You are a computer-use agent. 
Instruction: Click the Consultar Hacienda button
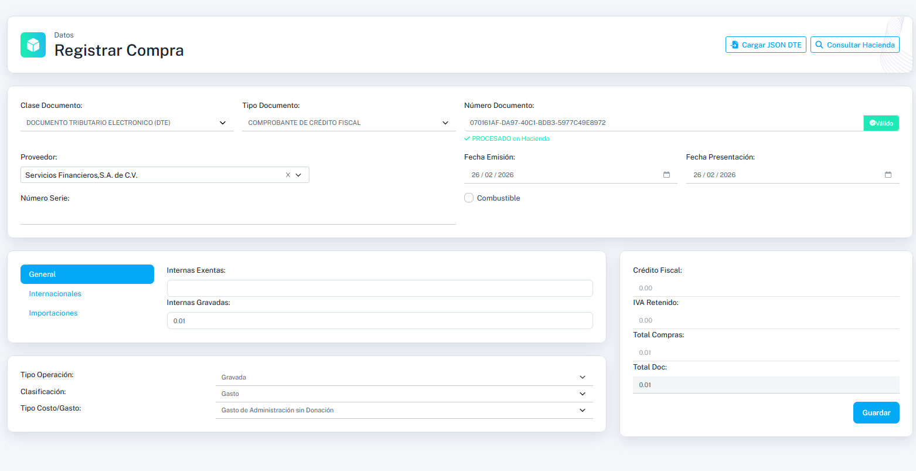click(854, 45)
